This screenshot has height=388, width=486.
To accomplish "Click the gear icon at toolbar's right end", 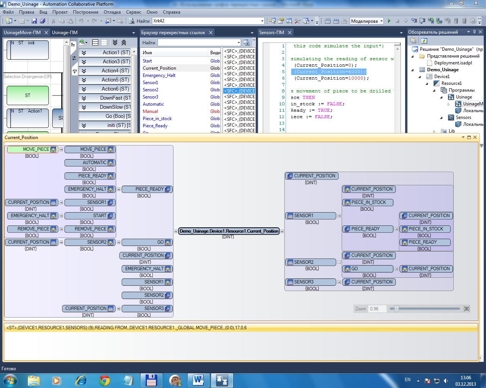I will tap(473, 21).
